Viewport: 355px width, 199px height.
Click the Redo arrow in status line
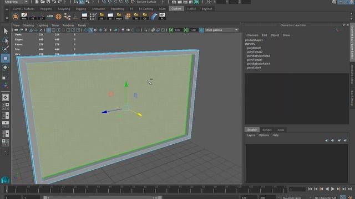point(59,2)
